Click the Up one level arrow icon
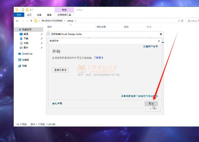This screenshot has width=199, height=142. (x=31, y=21)
